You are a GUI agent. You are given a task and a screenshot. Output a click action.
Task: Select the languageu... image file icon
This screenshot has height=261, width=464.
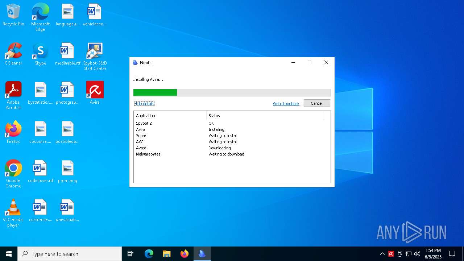[67, 15]
